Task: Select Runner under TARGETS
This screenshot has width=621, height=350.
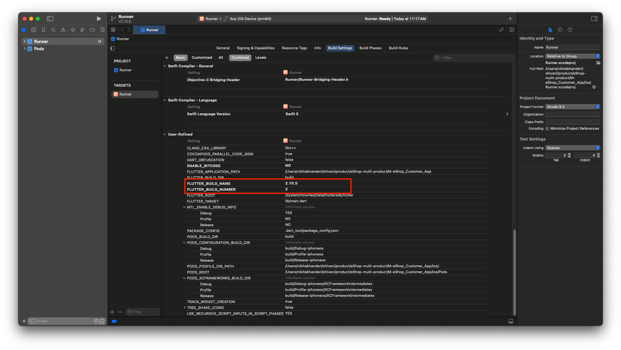Action: tap(135, 94)
